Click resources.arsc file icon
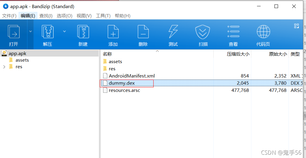306x158 pixels. [105, 90]
